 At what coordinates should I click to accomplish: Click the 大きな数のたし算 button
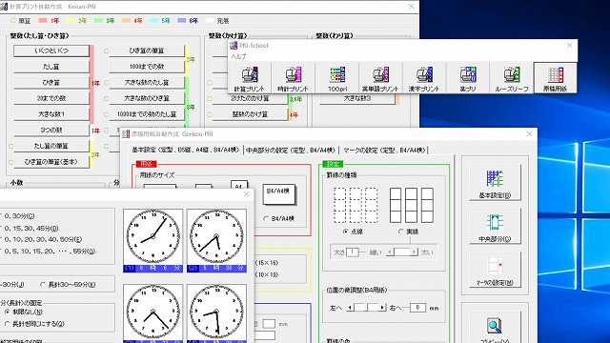[x=147, y=83]
